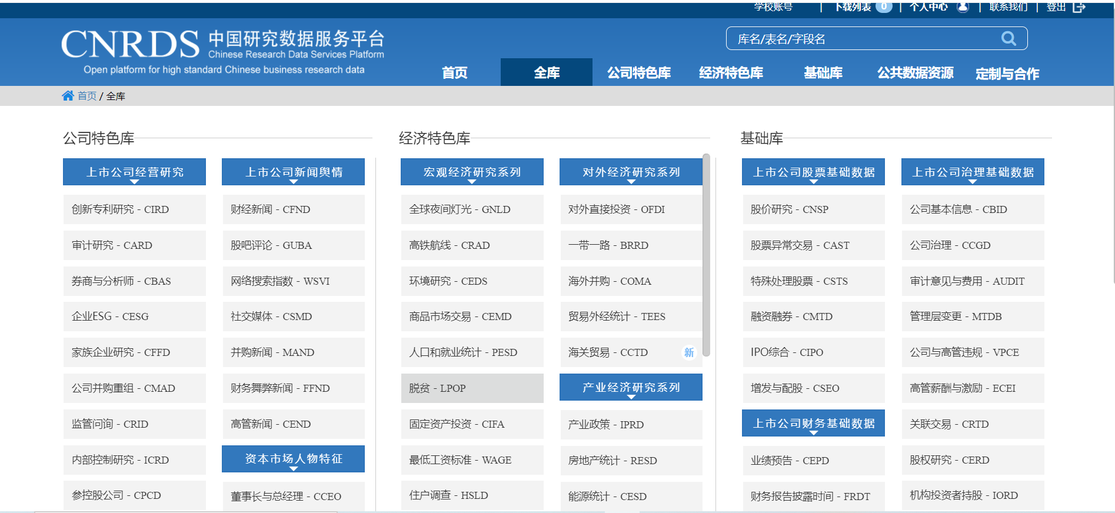Screen dimensions: 1115x513
Task: Click the home icon in the breadcrumb
Action: pos(68,96)
